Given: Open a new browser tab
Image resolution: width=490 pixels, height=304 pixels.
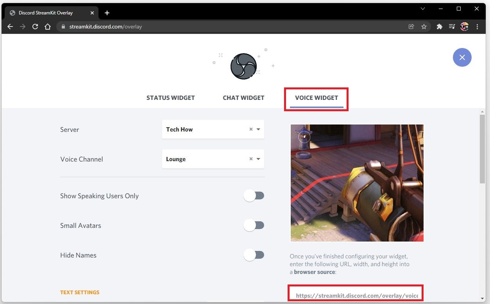Looking at the screenshot, I should point(107,13).
